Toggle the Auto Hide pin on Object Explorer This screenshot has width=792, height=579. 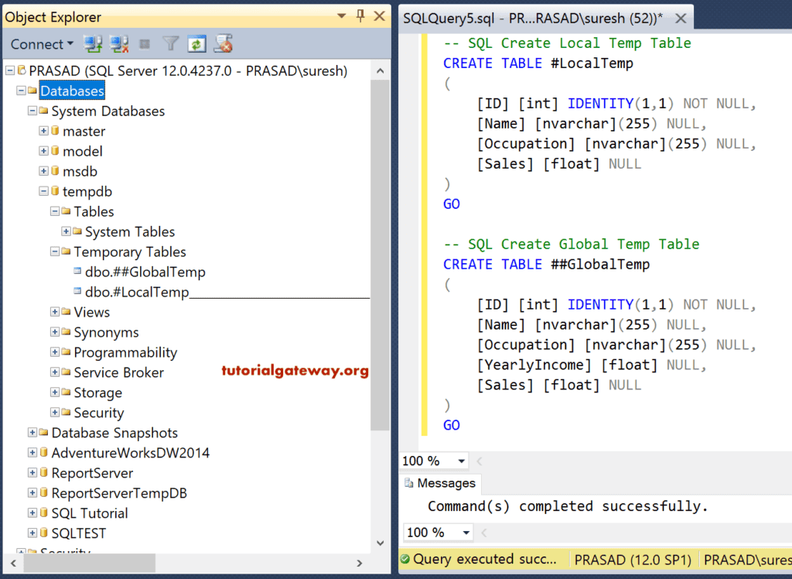pyautogui.click(x=360, y=16)
